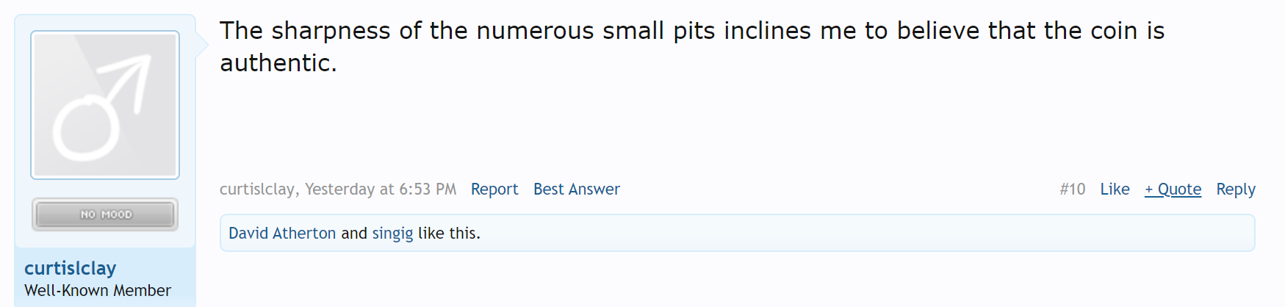
Task: Like curtislclay's post
Action: pos(1115,189)
